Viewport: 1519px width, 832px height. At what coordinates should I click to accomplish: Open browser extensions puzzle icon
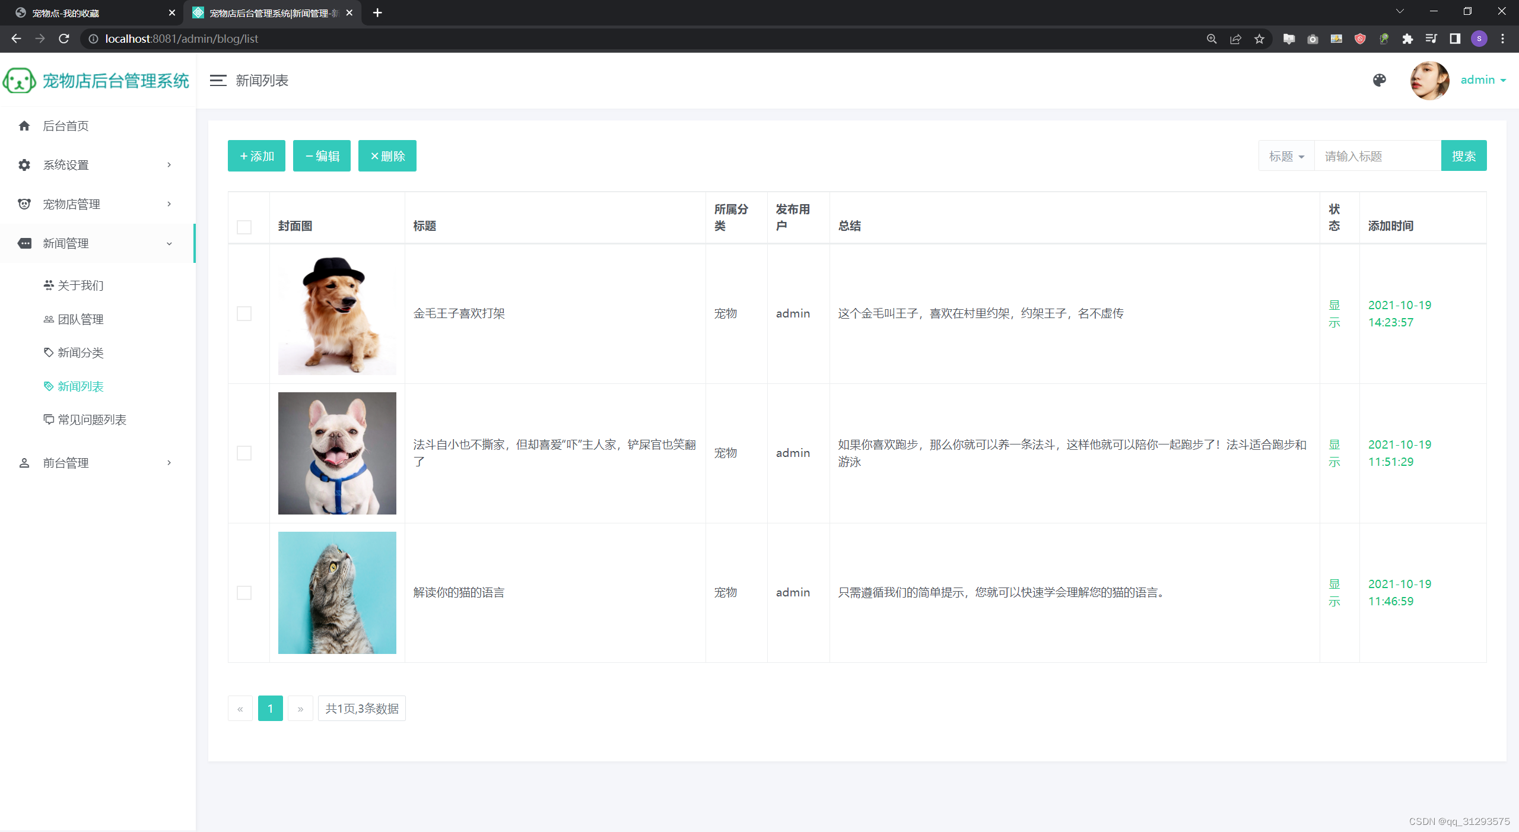coord(1407,39)
